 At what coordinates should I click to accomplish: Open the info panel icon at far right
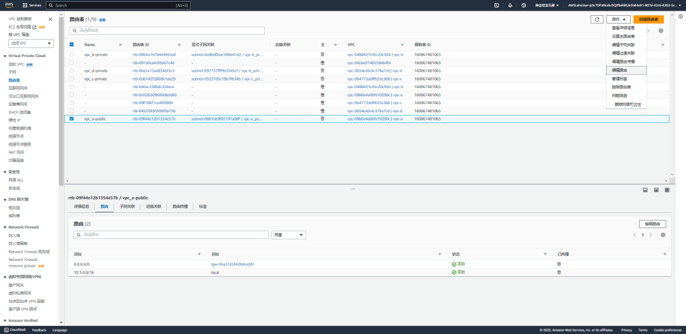coord(680,16)
